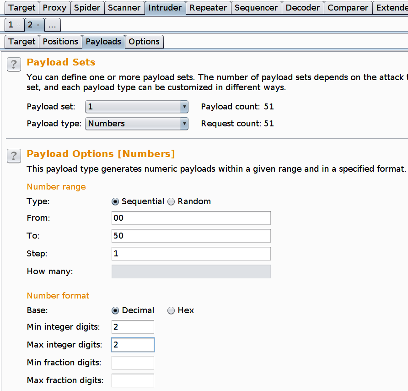Click the Min integer digits field
This screenshot has width=408, height=391.
(x=133, y=327)
